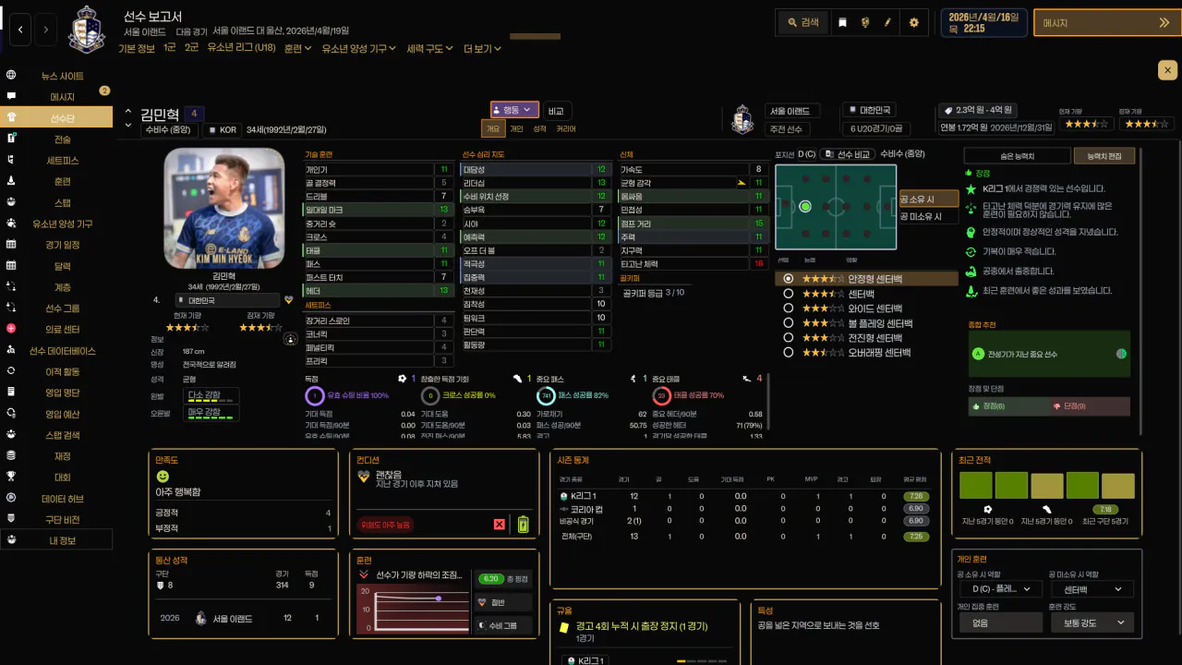Click the 선수 비교 button
The height and width of the screenshot is (665, 1182).
[849, 154]
